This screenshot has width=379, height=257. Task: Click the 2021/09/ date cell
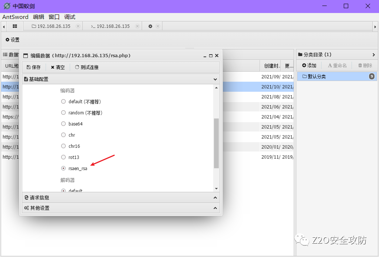[x=271, y=77]
